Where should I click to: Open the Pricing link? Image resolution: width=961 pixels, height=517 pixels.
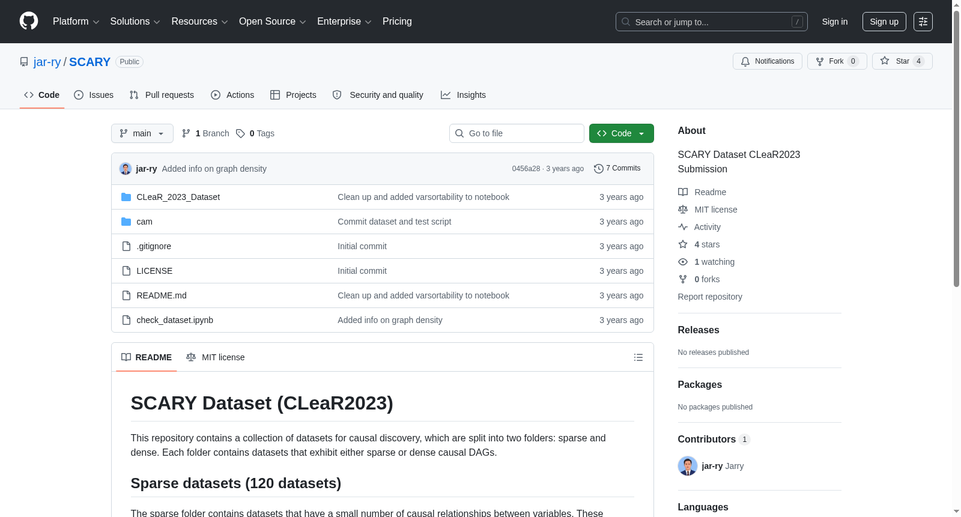tap(397, 22)
